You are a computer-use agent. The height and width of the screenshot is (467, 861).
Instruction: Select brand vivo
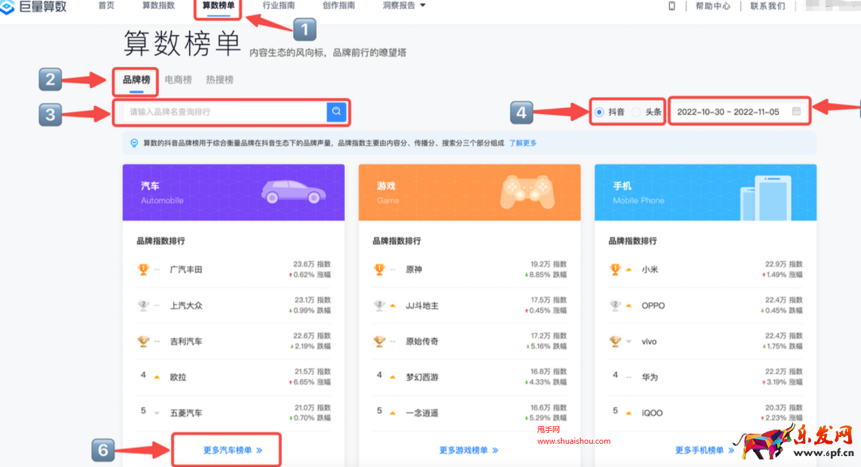tap(649, 341)
